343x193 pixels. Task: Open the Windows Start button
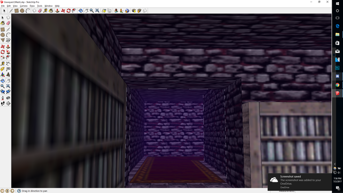[337, 3]
